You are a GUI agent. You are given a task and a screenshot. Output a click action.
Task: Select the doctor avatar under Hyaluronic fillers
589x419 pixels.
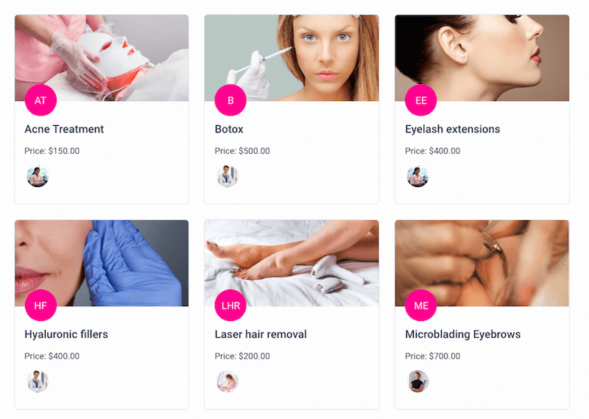pyautogui.click(x=38, y=381)
